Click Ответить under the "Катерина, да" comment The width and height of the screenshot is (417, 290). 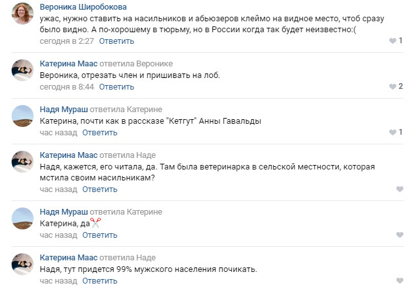pyautogui.click(x=99, y=235)
